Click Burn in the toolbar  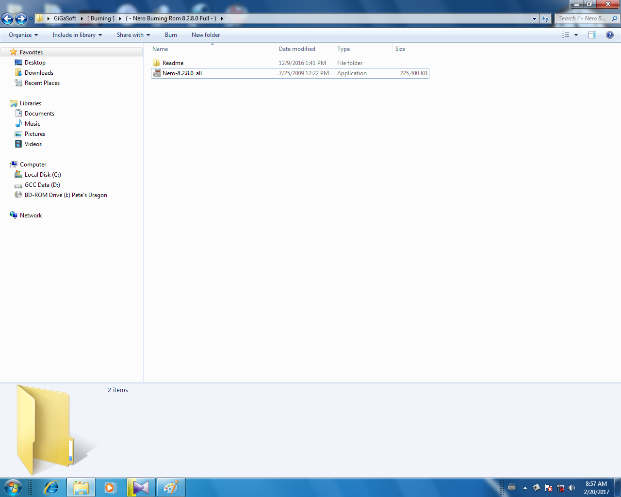(171, 35)
